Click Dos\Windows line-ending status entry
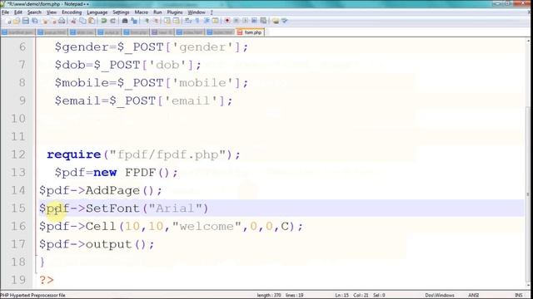The height and width of the screenshot is (299, 533). coord(440,296)
